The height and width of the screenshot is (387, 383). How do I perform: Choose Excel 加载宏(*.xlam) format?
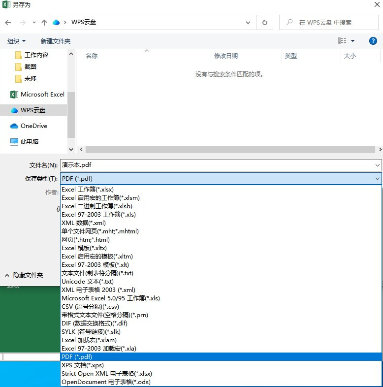click(x=221, y=340)
